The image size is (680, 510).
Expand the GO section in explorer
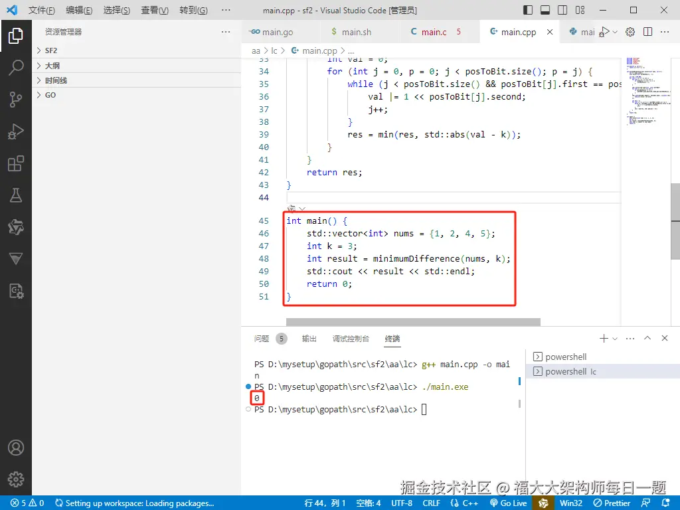click(137, 95)
